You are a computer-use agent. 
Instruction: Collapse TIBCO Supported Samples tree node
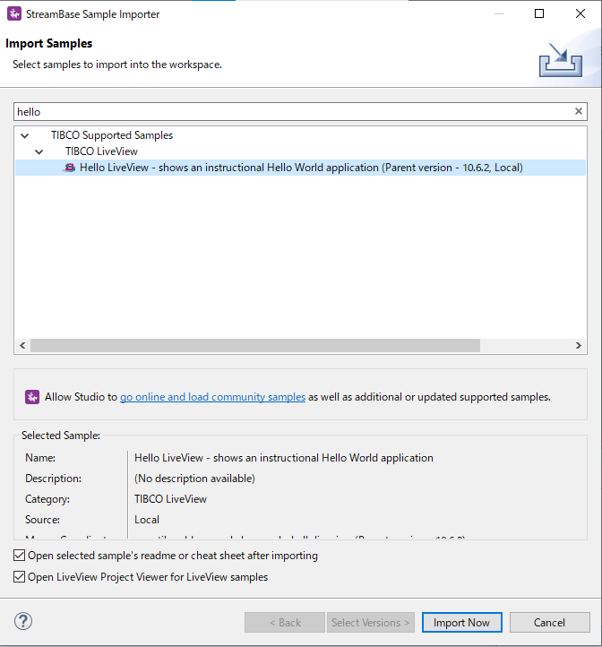[x=25, y=135]
